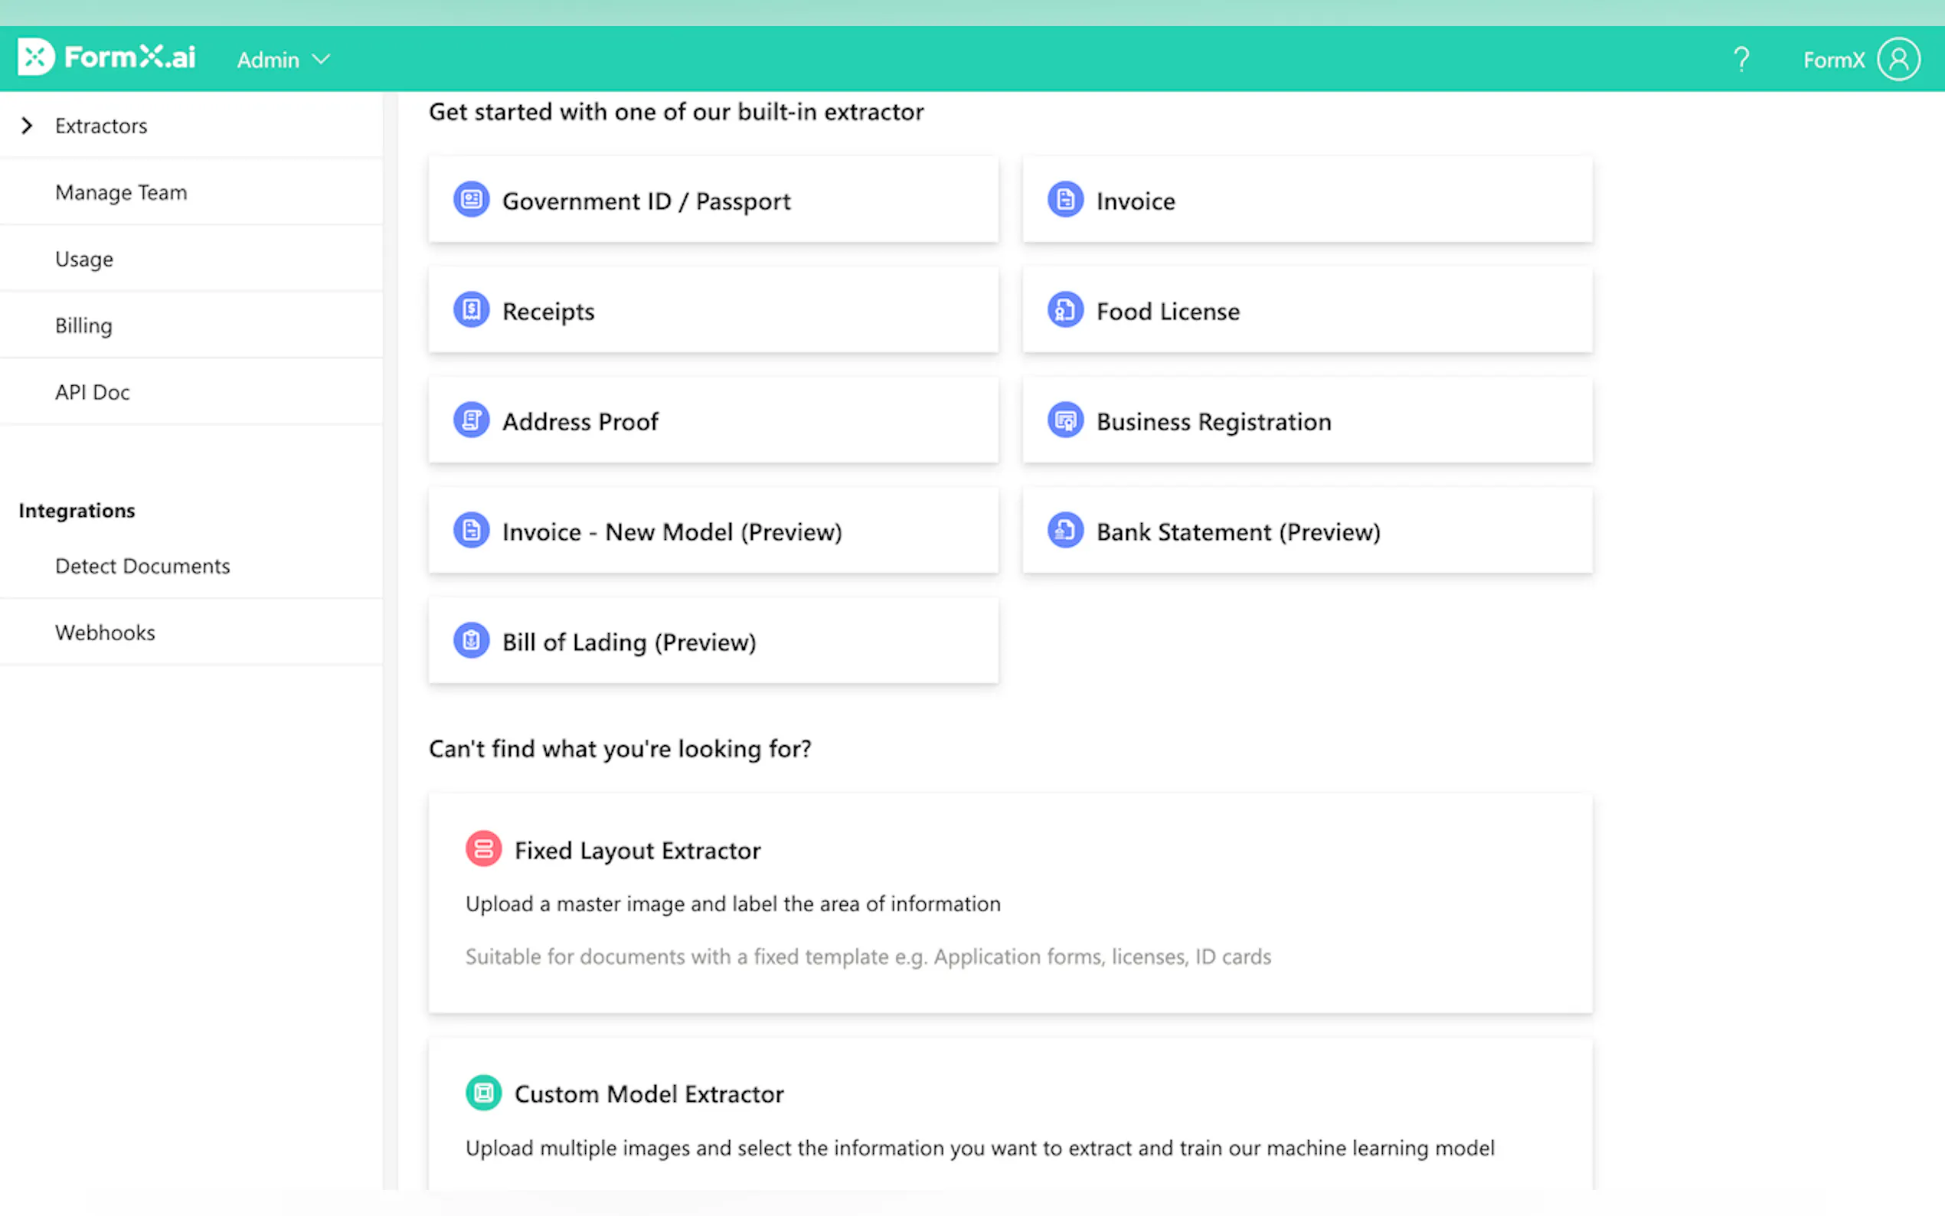Open the help question mark icon
Image resolution: width=1945 pixels, height=1216 pixels.
tap(1741, 60)
